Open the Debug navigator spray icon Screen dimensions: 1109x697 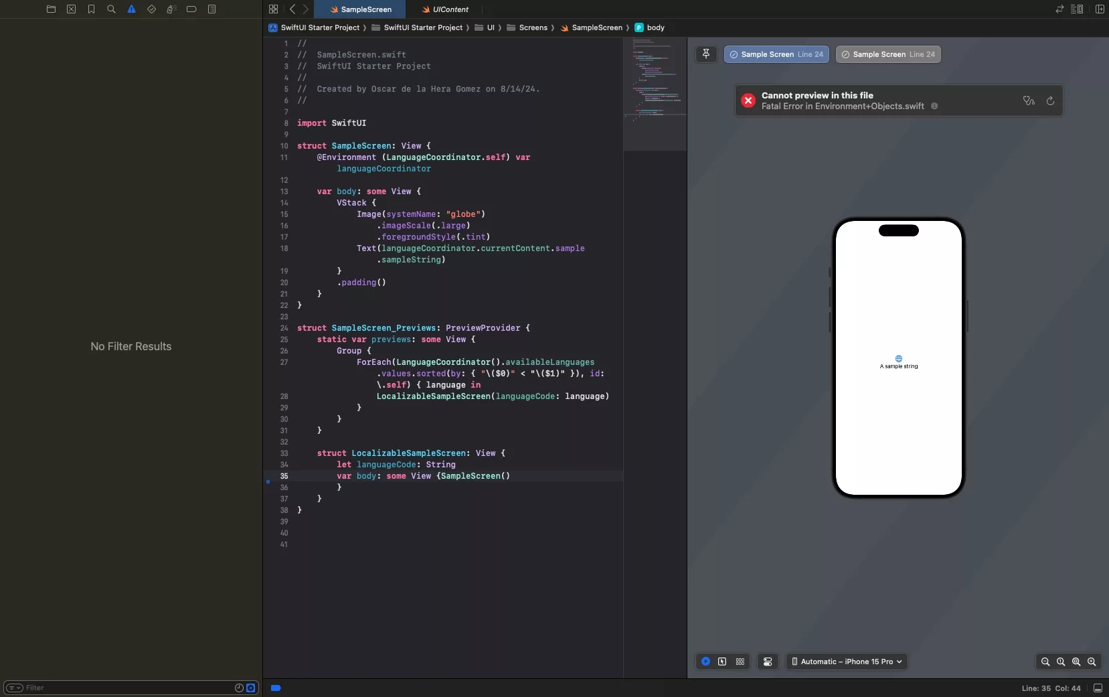pyautogui.click(x=171, y=9)
